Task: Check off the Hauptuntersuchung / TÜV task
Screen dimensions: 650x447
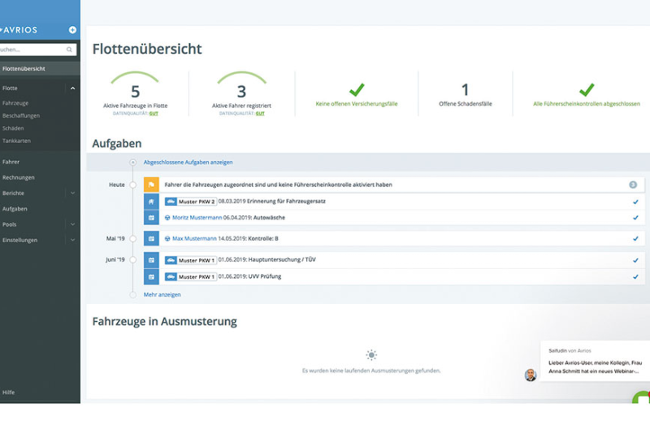Action: [x=635, y=260]
